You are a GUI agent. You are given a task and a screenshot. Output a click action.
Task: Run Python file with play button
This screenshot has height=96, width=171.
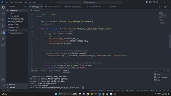pos(160,7)
